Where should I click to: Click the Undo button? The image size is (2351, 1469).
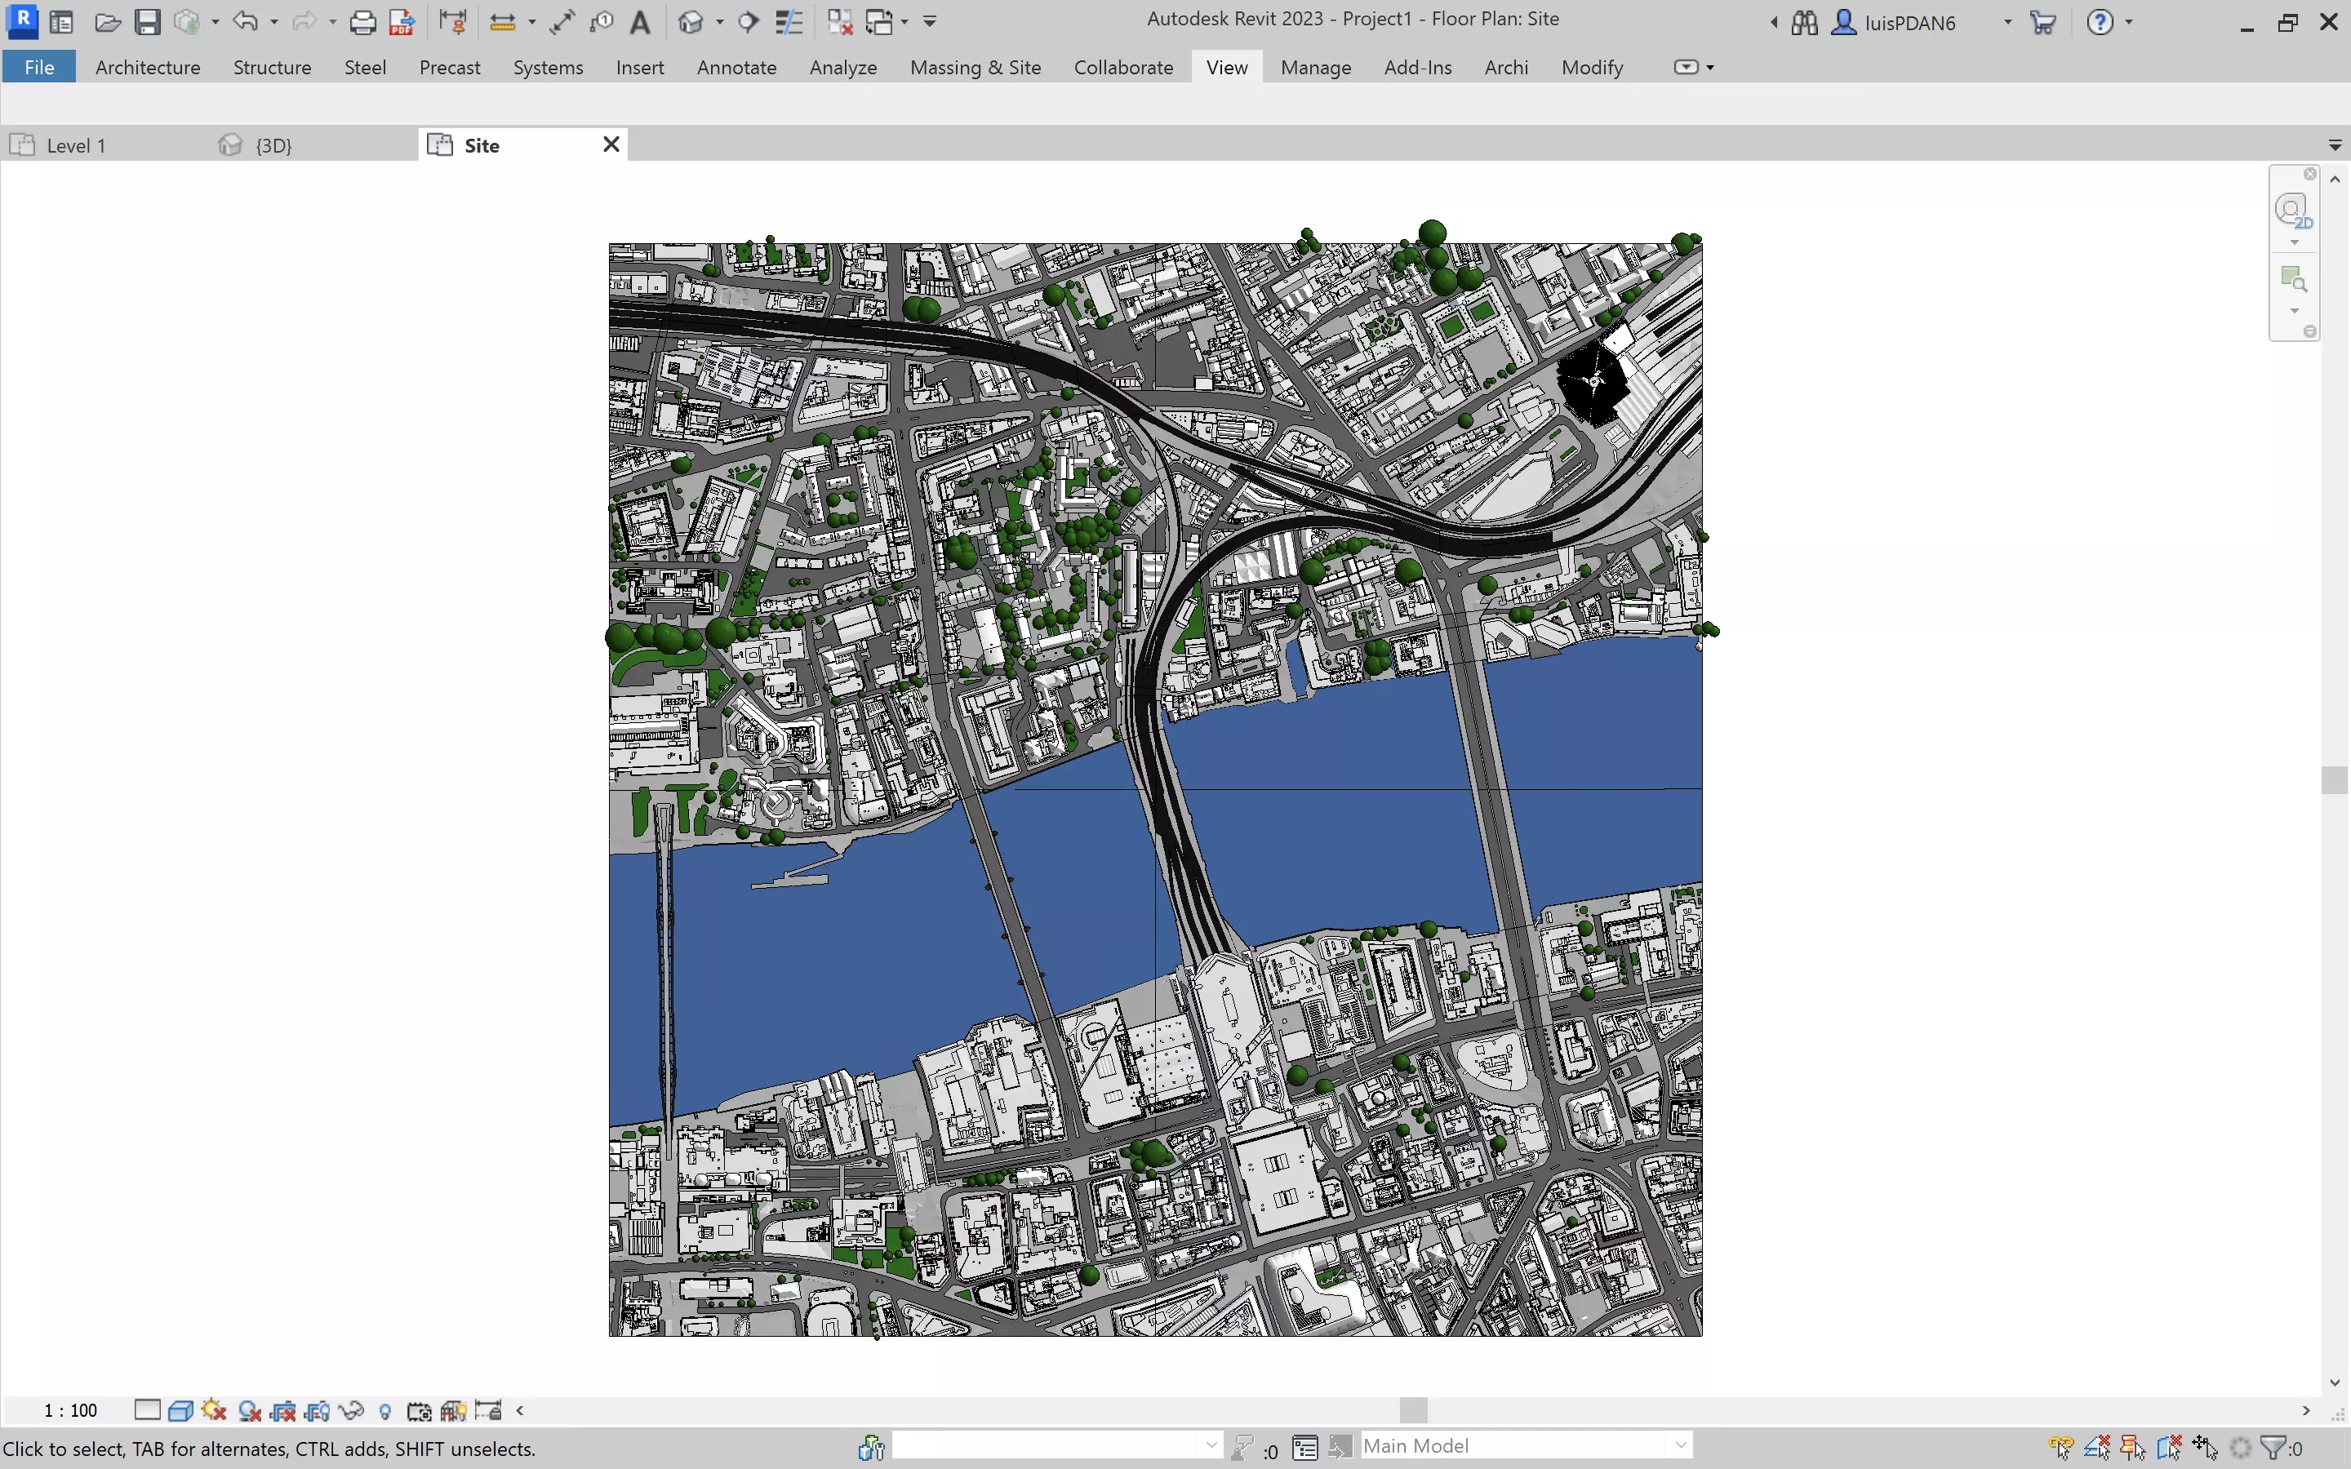[x=245, y=21]
